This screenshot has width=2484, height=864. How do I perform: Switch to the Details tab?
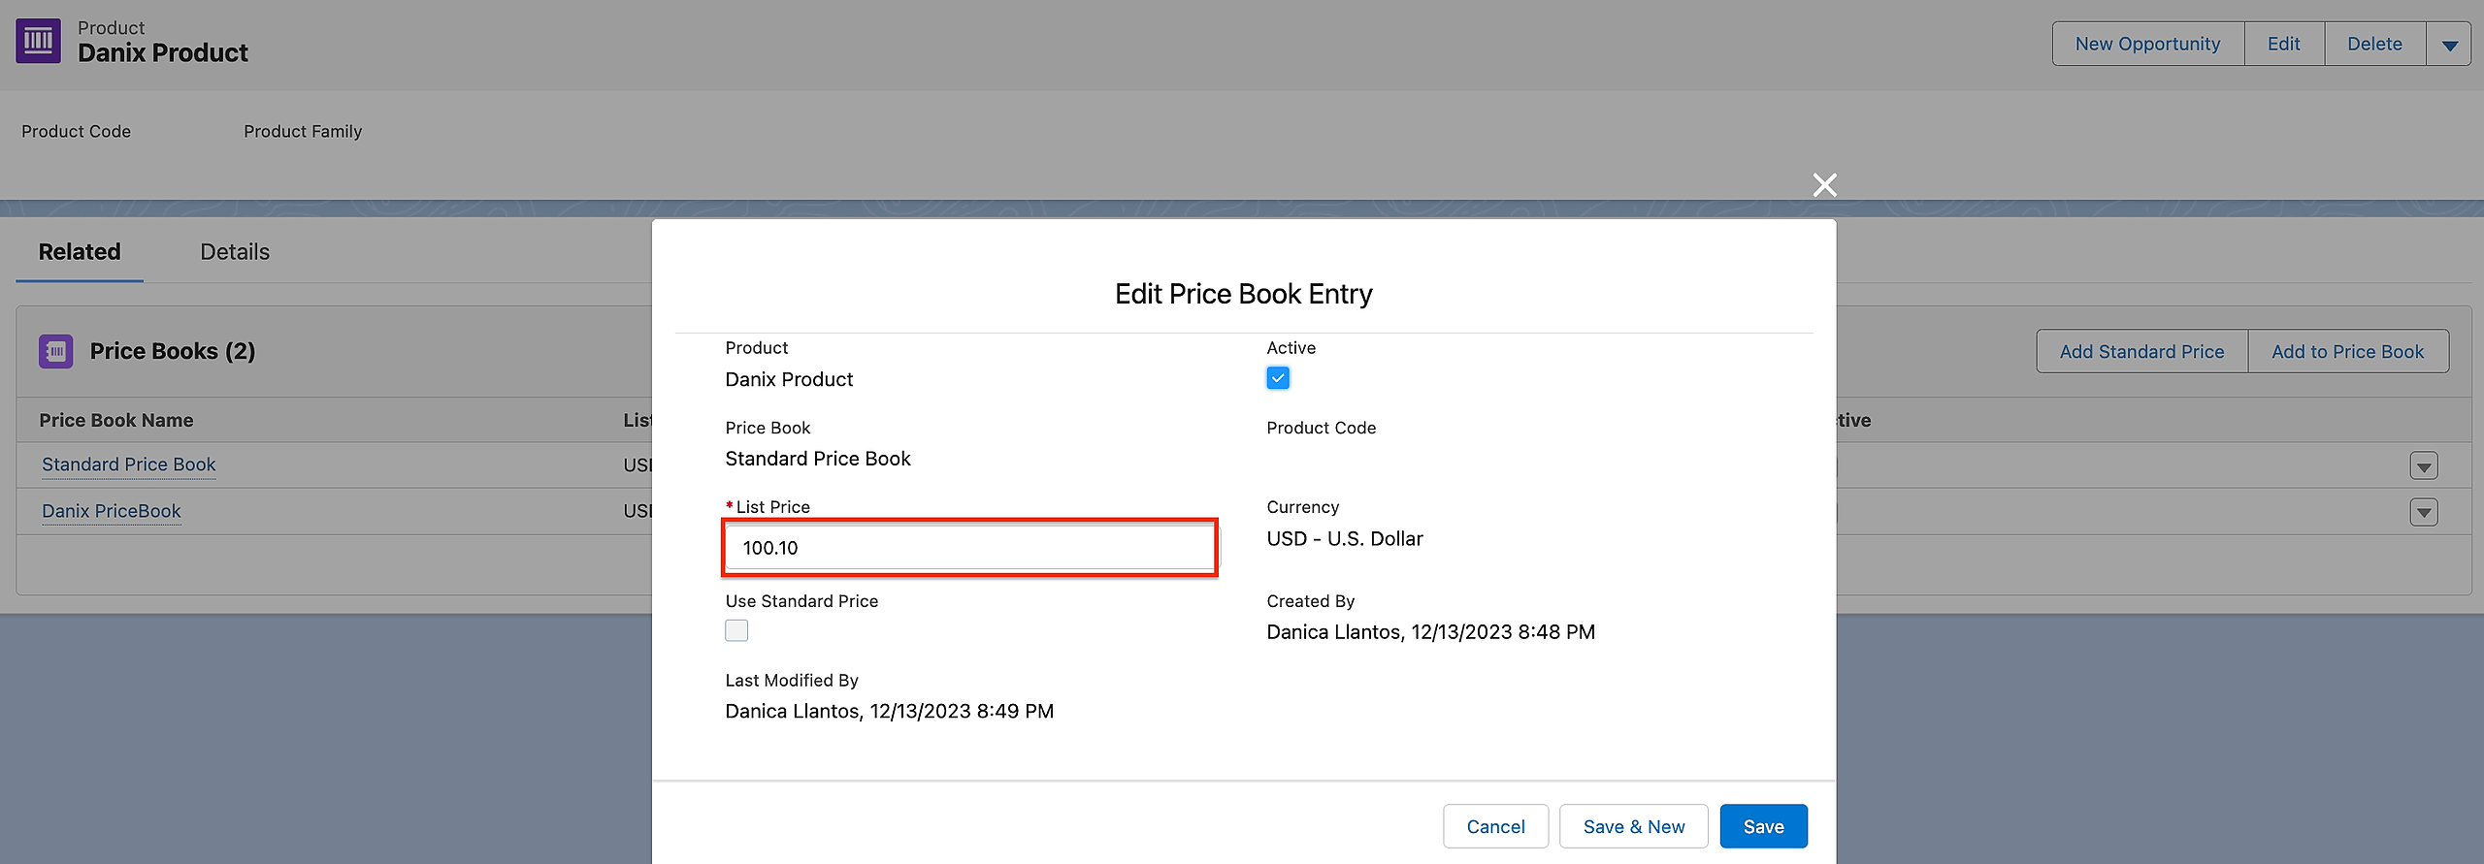[235, 252]
